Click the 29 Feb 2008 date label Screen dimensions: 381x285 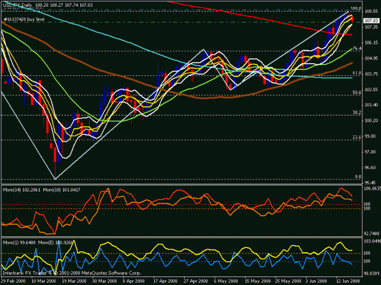tap(13, 281)
